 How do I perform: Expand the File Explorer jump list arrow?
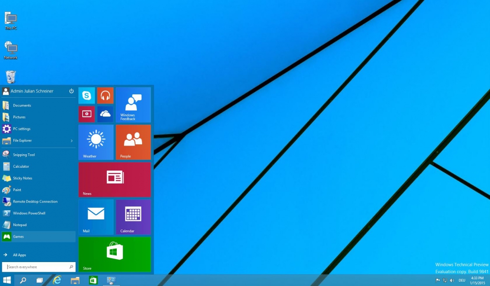coord(72,141)
